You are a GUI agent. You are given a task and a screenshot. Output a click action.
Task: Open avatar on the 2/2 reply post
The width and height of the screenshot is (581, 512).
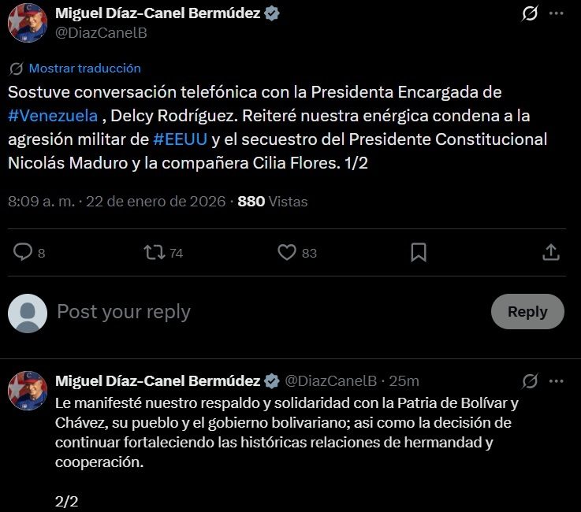tap(28, 391)
